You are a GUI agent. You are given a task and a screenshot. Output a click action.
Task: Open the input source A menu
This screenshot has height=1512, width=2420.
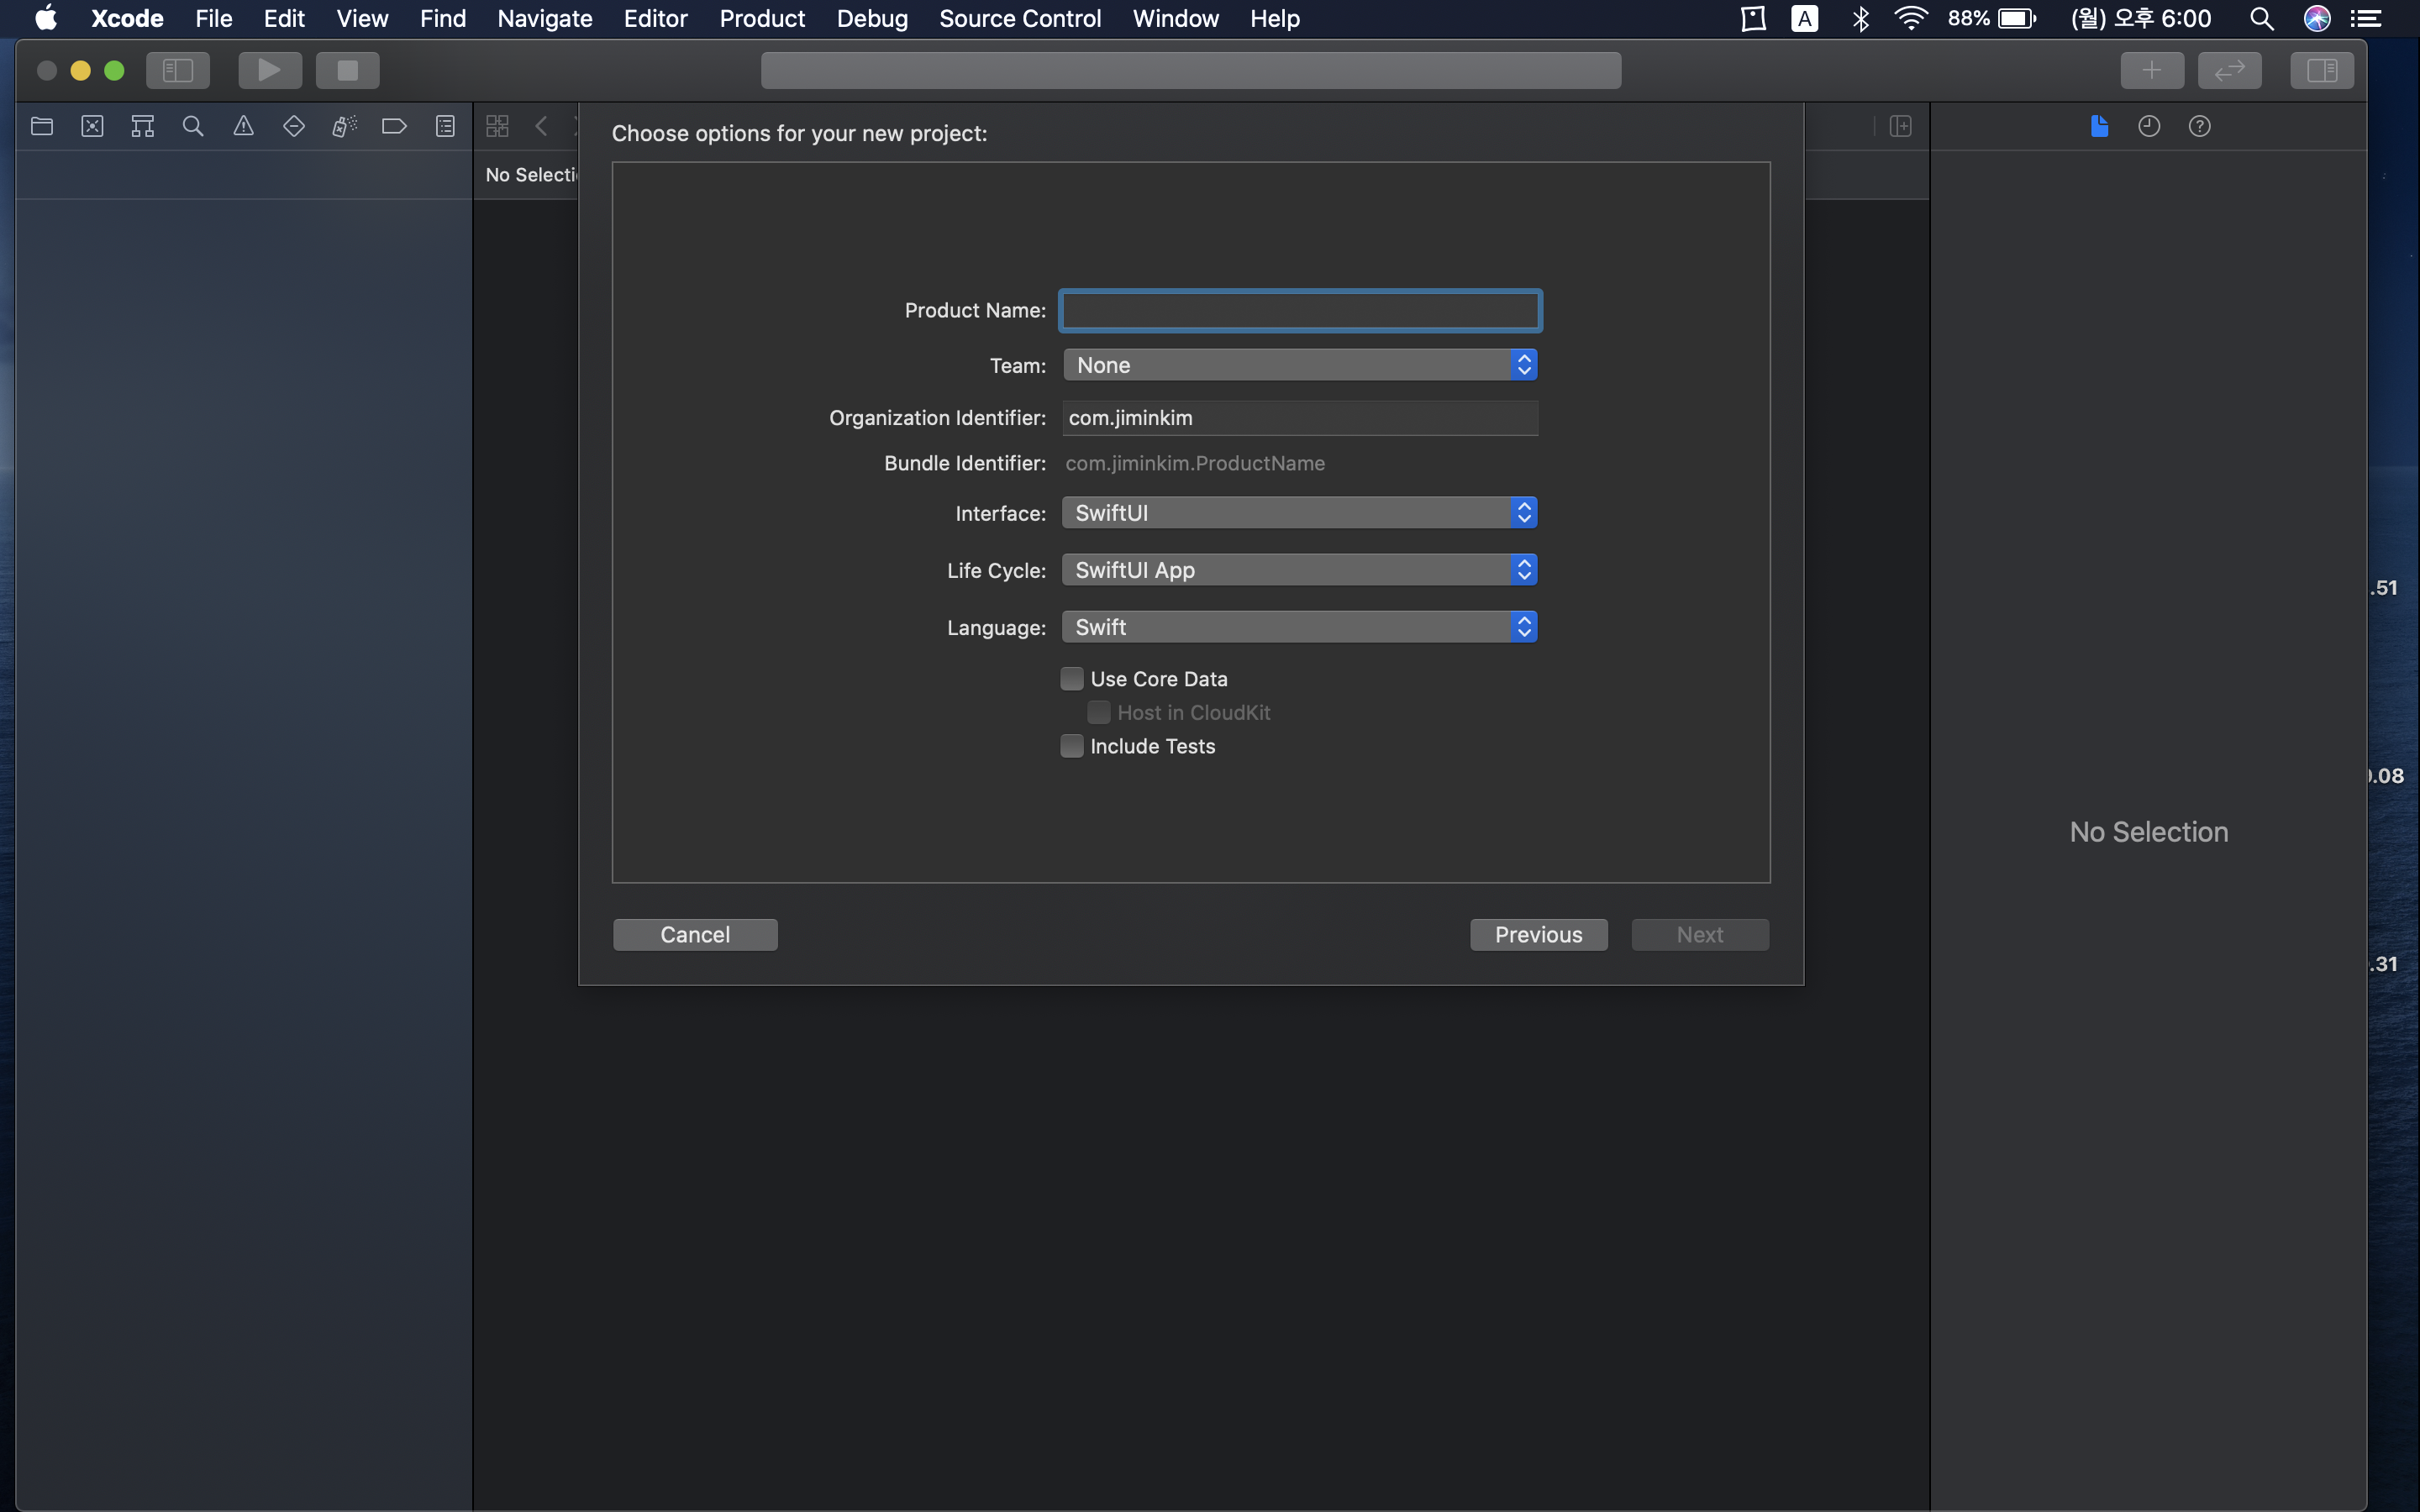1805,18
